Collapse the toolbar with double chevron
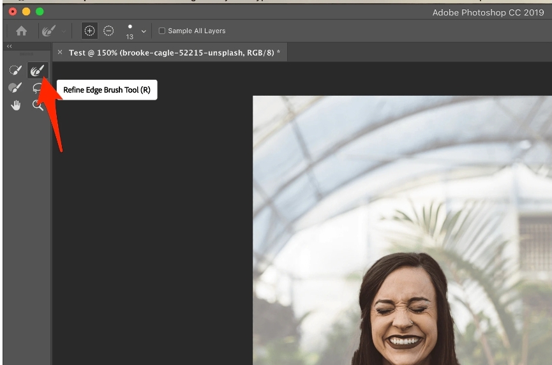The image size is (552, 365). (10, 46)
